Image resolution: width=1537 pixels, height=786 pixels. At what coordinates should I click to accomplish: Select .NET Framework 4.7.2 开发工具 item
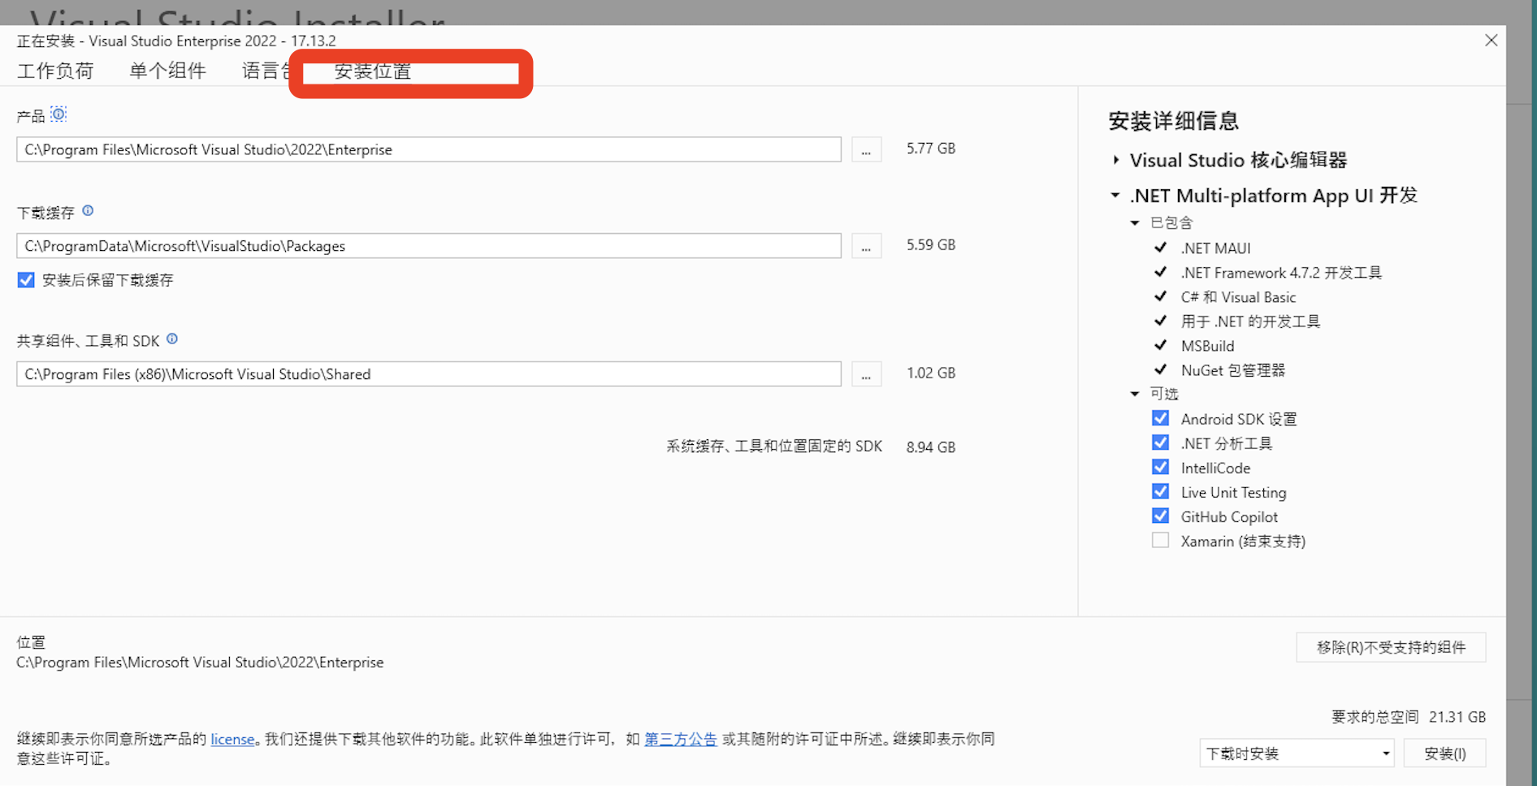pyautogui.click(x=1281, y=273)
